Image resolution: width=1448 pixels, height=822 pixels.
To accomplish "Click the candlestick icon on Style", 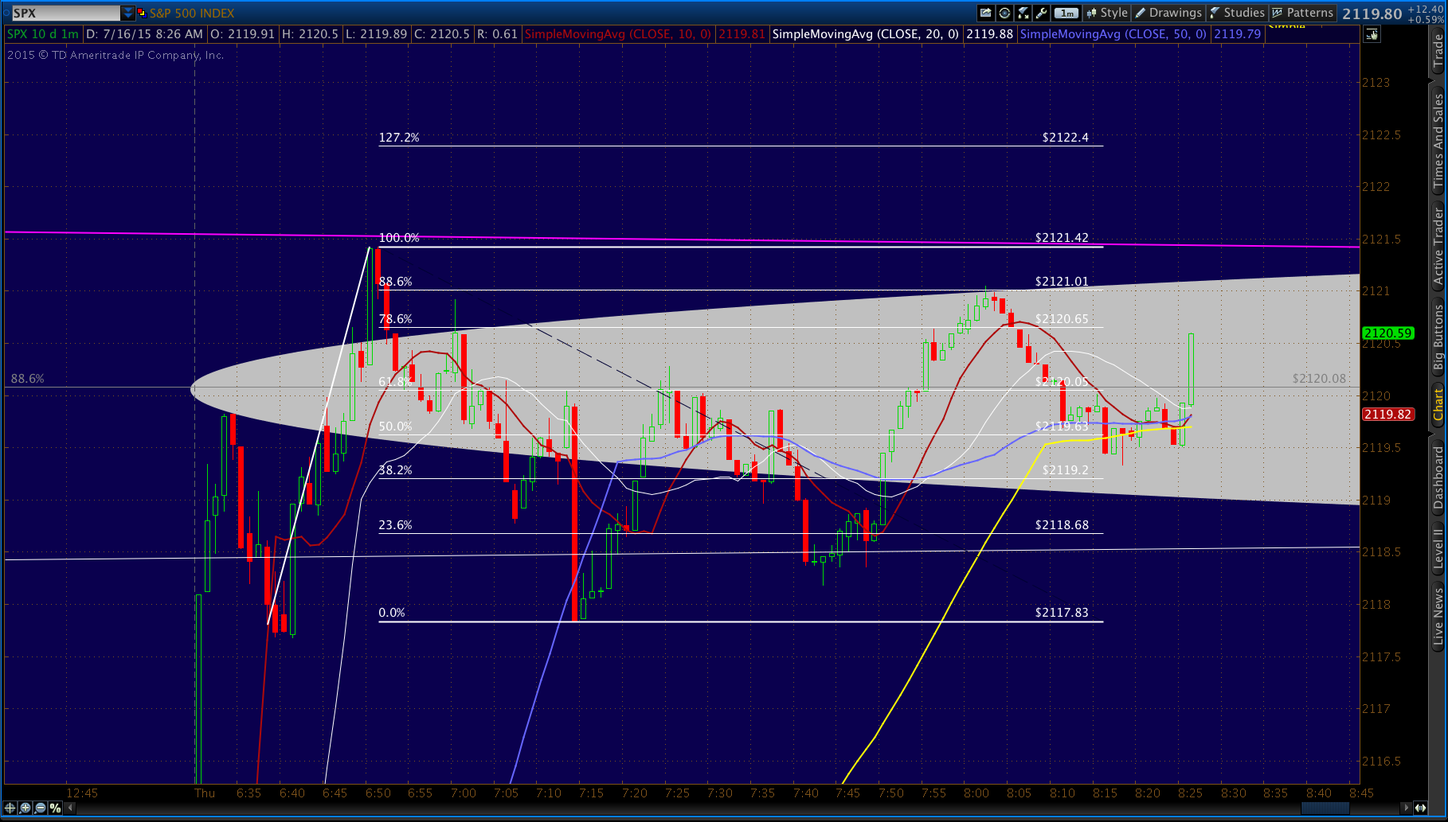I will [1091, 13].
